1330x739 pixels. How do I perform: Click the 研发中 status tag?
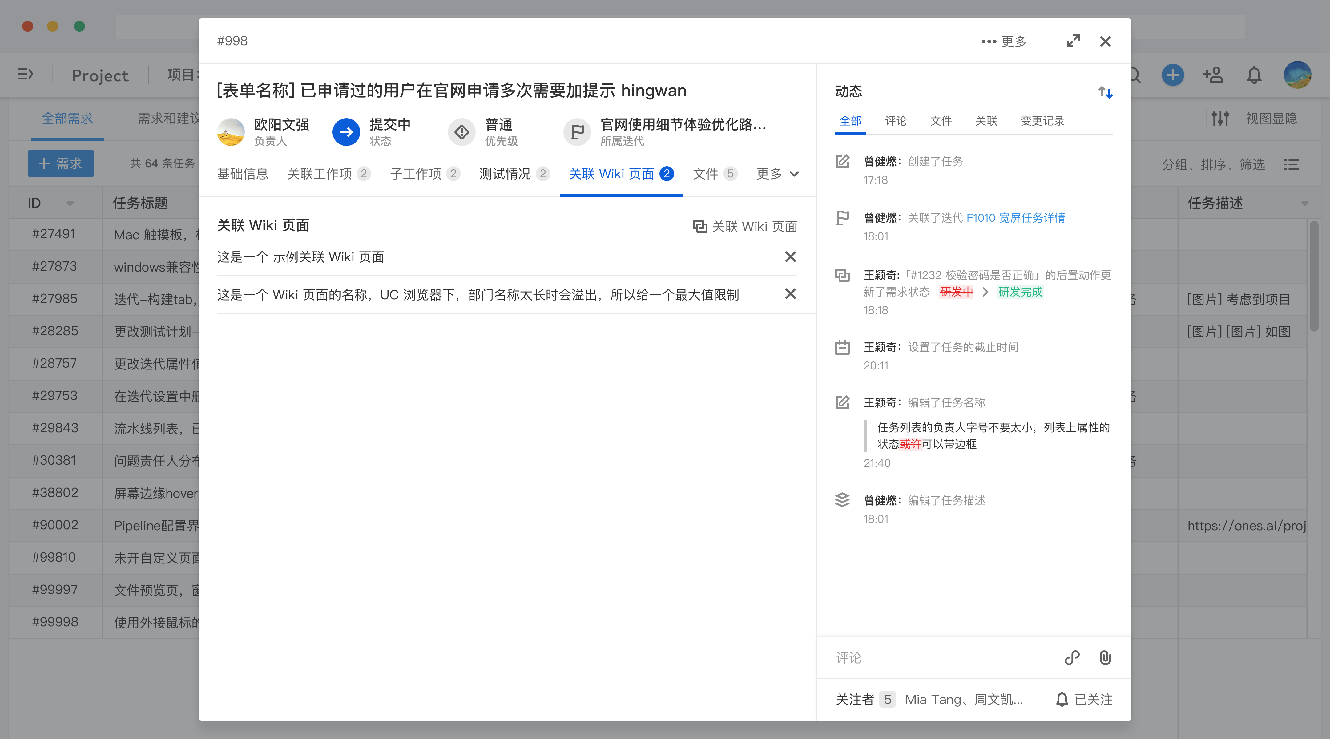pyautogui.click(x=956, y=292)
